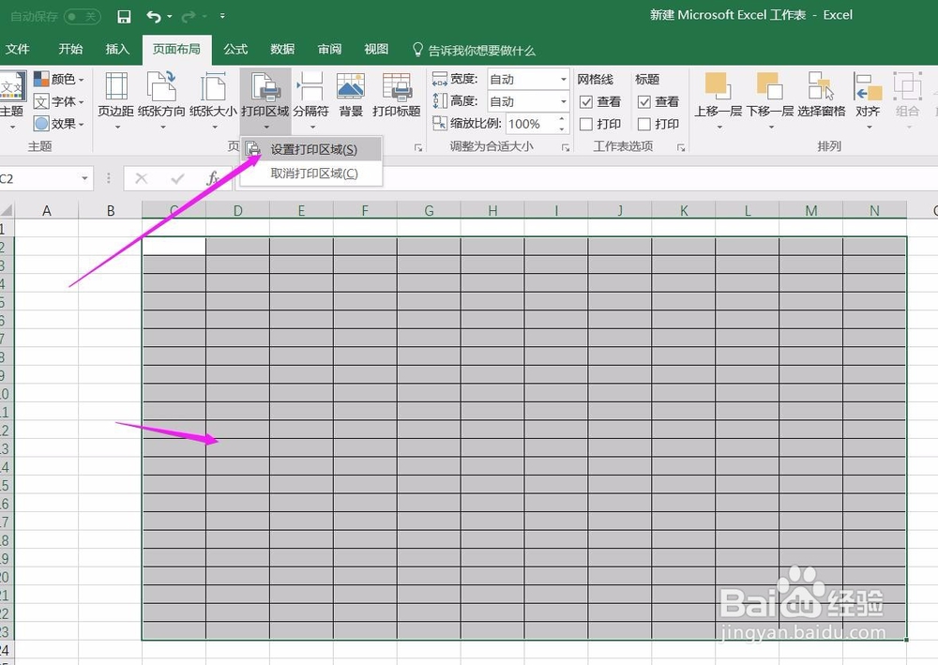Check gridlines Print (打印) checkbox
938x665 pixels.
click(586, 124)
